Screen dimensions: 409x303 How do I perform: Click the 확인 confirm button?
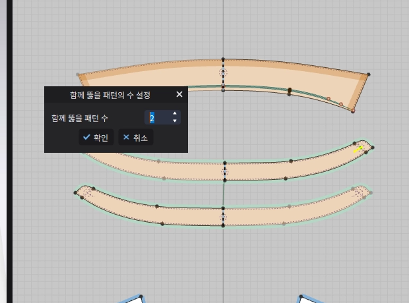[96, 137]
